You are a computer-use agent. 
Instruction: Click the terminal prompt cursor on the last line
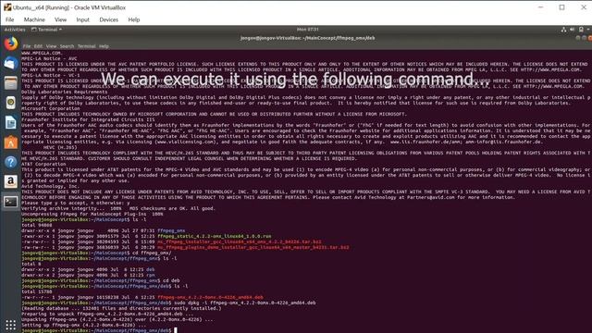[x=176, y=330]
